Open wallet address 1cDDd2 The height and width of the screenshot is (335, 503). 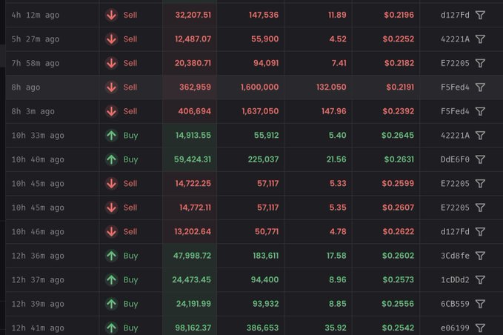[x=455, y=280]
